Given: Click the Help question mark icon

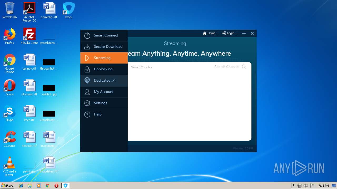Looking at the screenshot, I should click(87, 114).
